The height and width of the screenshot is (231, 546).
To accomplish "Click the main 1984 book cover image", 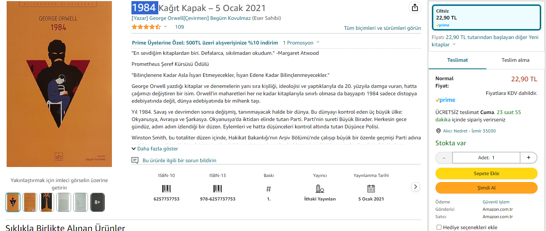I will pos(59,84).
